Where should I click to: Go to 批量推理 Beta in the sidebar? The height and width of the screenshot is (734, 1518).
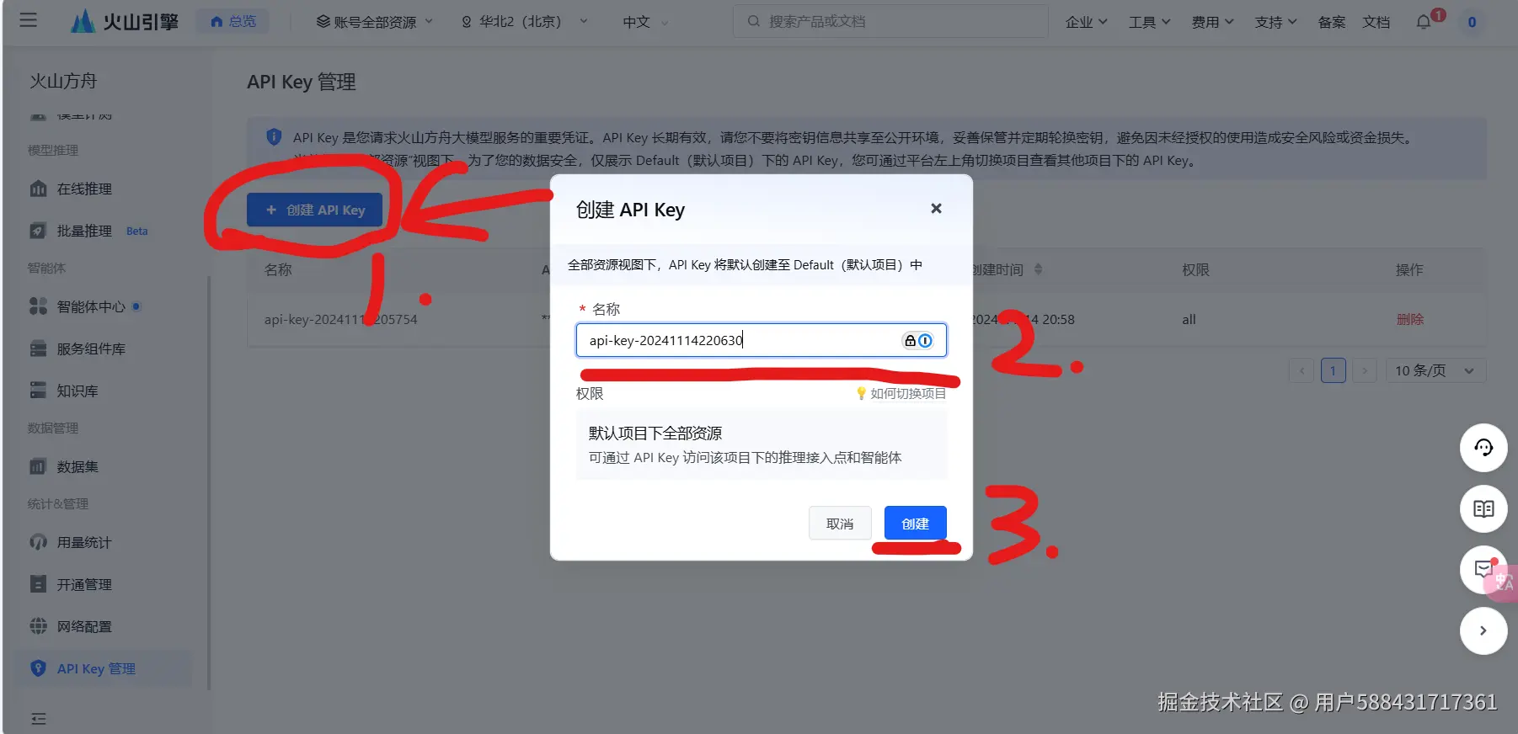point(101,231)
